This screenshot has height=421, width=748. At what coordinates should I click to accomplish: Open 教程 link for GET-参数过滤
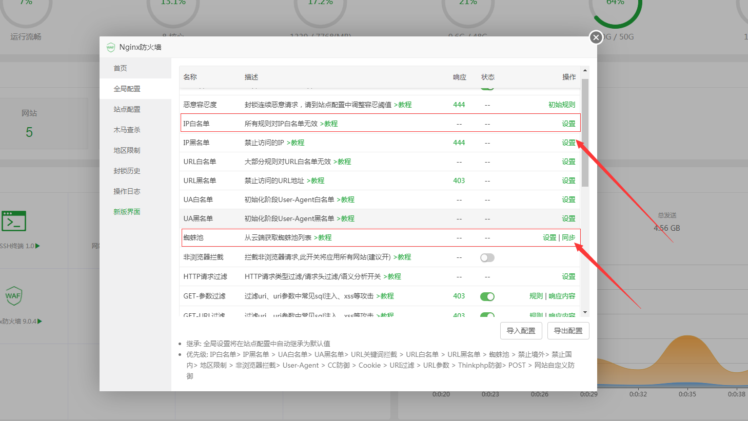385,296
